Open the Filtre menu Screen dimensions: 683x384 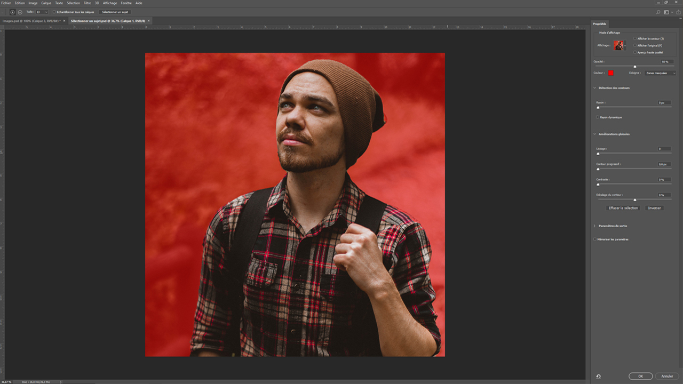pos(88,3)
